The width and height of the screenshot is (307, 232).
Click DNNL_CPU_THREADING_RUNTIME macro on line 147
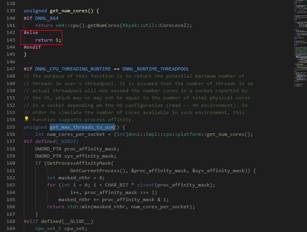tap(73, 69)
